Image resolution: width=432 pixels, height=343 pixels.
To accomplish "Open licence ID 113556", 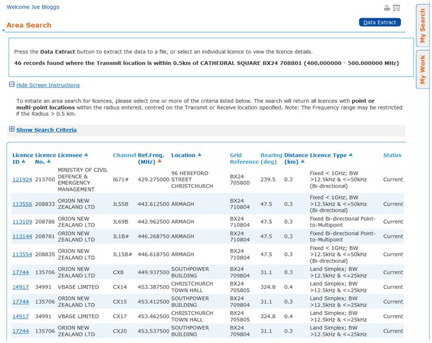I will click(22, 204).
